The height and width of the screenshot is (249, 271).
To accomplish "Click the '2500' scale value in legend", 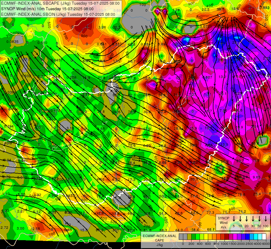I will [249, 244].
